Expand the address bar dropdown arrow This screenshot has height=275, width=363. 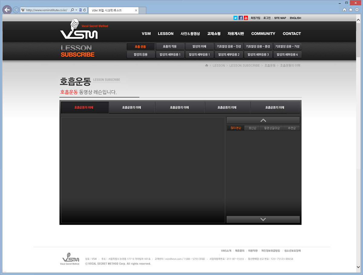76,10
